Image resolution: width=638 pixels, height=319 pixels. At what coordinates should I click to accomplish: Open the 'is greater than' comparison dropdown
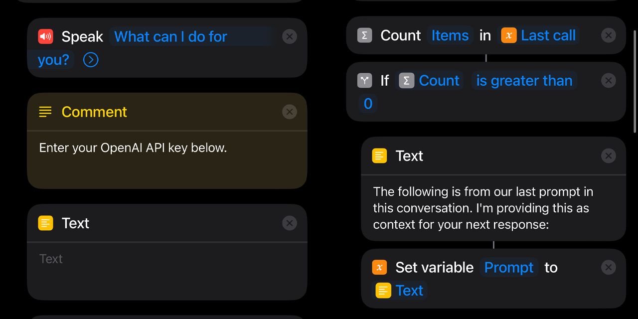pyautogui.click(x=524, y=80)
